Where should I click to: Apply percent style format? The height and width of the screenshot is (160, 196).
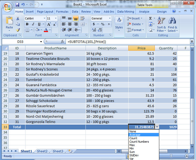tap(103, 24)
